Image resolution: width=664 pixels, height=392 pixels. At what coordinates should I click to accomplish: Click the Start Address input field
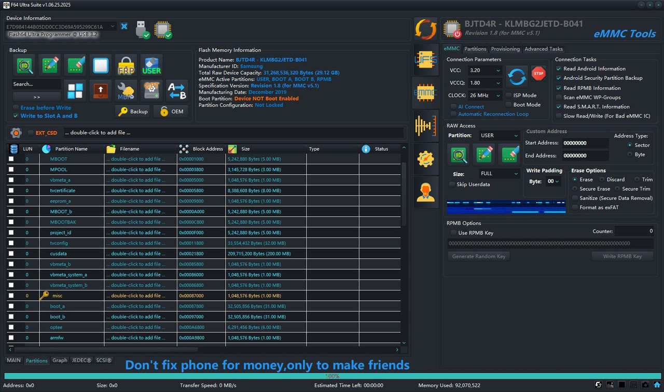[585, 143]
